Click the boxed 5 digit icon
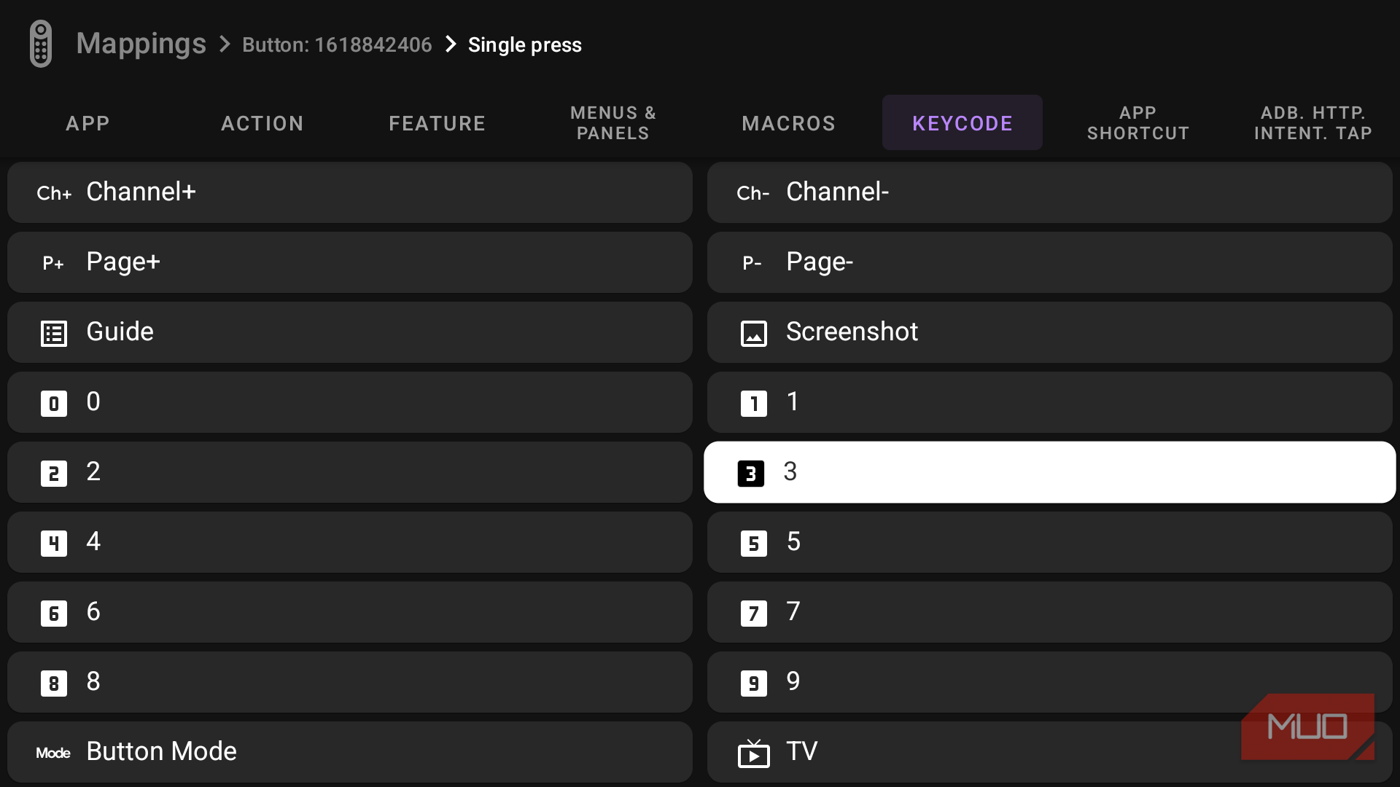 coord(754,544)
